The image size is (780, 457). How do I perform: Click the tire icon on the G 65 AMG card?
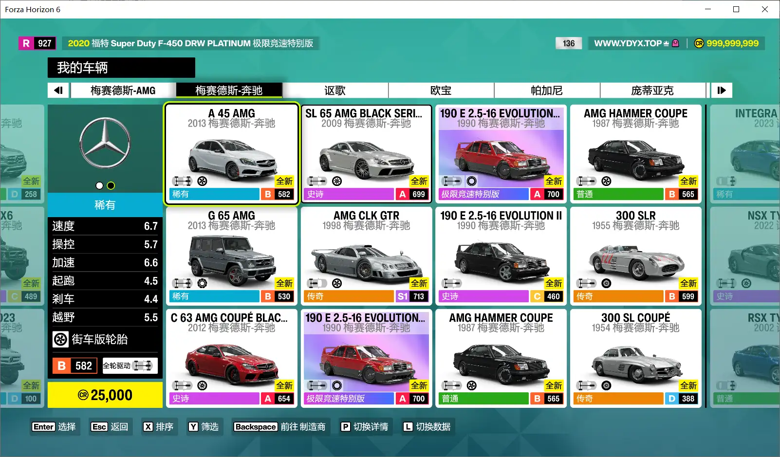[202, 283]
